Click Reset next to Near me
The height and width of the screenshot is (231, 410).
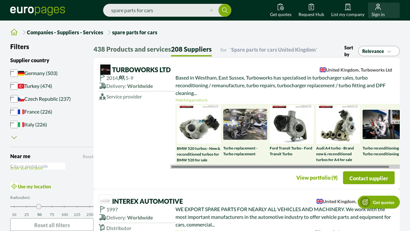(x=88, y=157)
